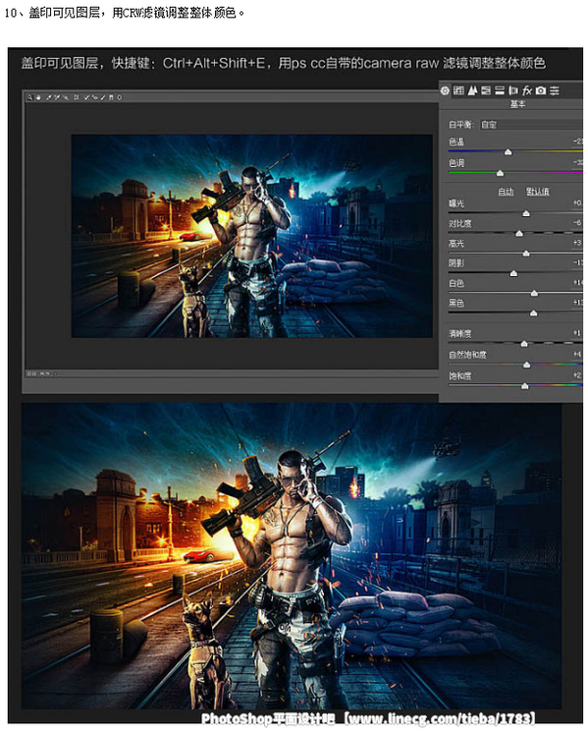Click the 白色 whites slider handle
This screenshot has height=737, width=588.
click(534, 294)
